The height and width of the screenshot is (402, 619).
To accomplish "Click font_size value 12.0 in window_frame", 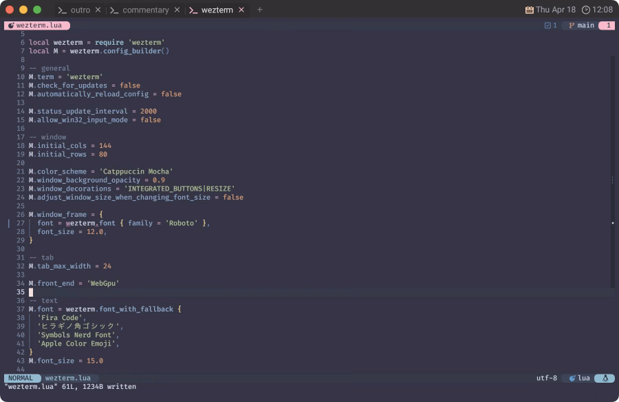I will pos(95,232).
